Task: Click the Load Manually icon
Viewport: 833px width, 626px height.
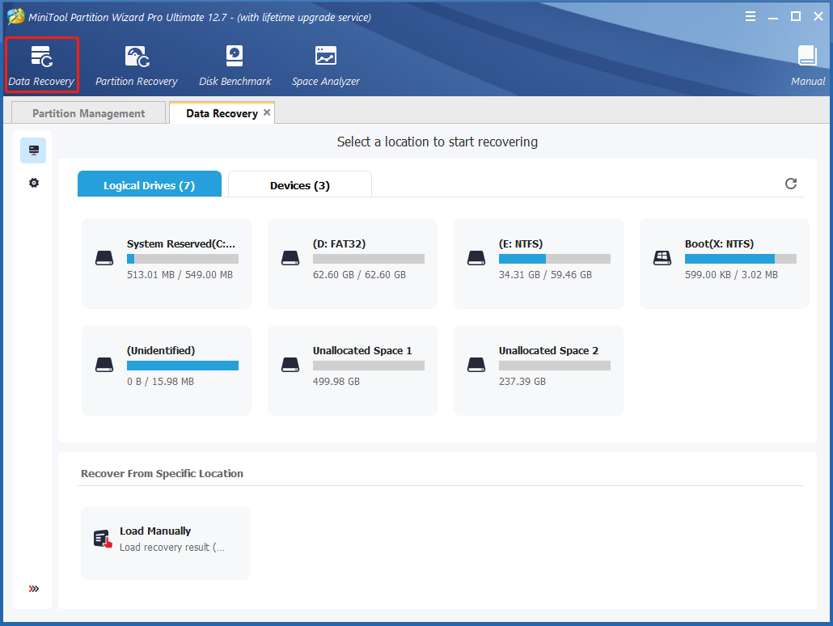Action: [103, 539]
